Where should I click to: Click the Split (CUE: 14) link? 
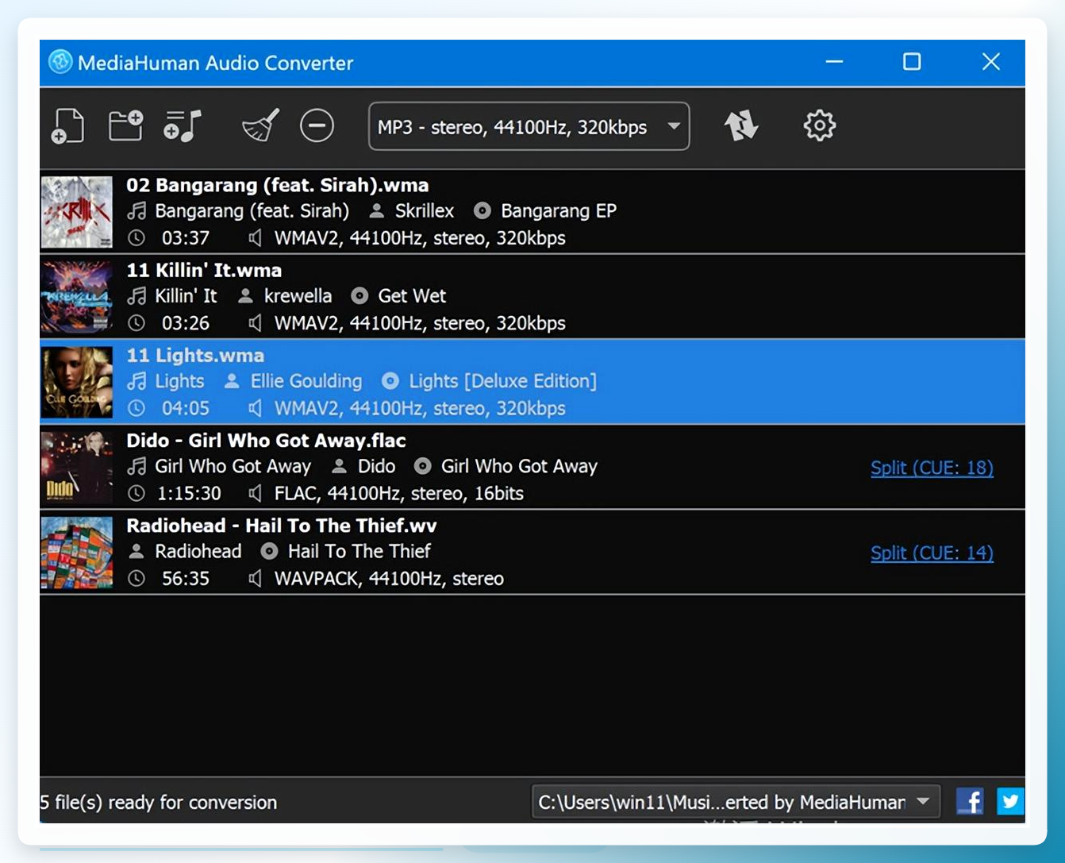[932, 553]
